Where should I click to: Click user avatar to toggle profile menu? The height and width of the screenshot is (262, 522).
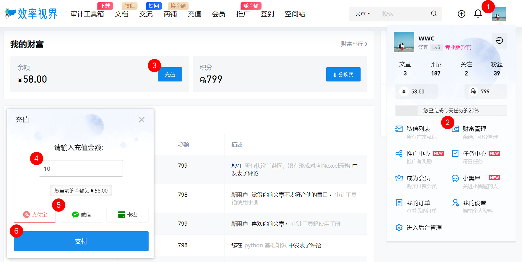(x=499, y=14)
